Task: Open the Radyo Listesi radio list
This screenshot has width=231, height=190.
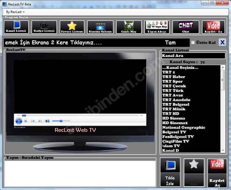Action: pyautogui.click(x=44, y=27)
